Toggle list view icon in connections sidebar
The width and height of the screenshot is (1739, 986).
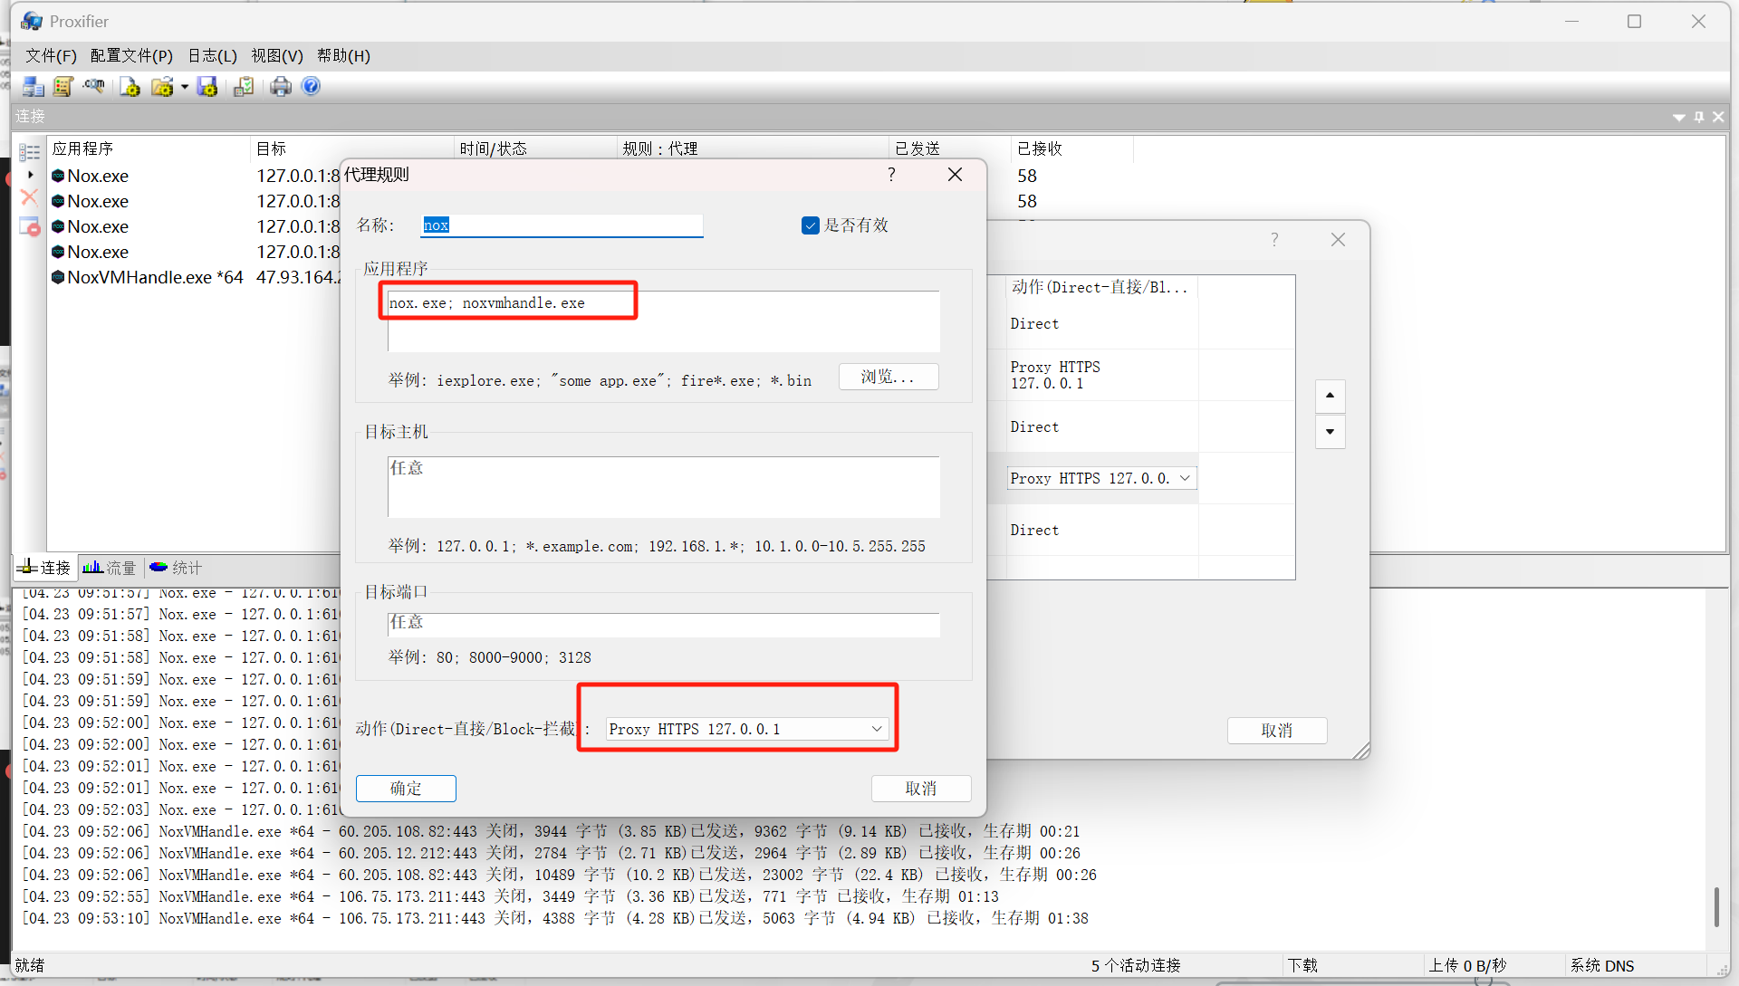[x=30, y=152]
